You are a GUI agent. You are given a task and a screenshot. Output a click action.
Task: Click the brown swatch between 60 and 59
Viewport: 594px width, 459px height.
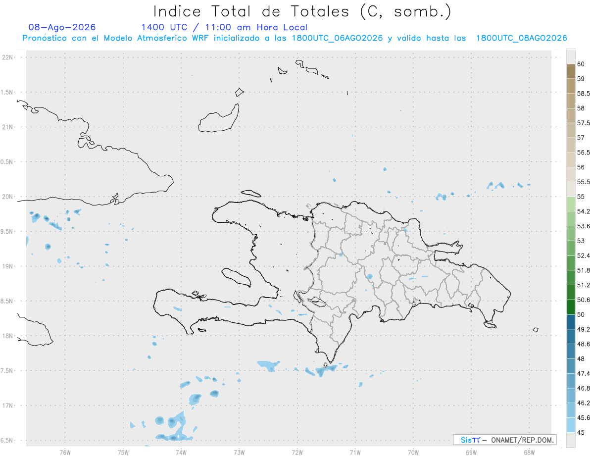(571, 71)
